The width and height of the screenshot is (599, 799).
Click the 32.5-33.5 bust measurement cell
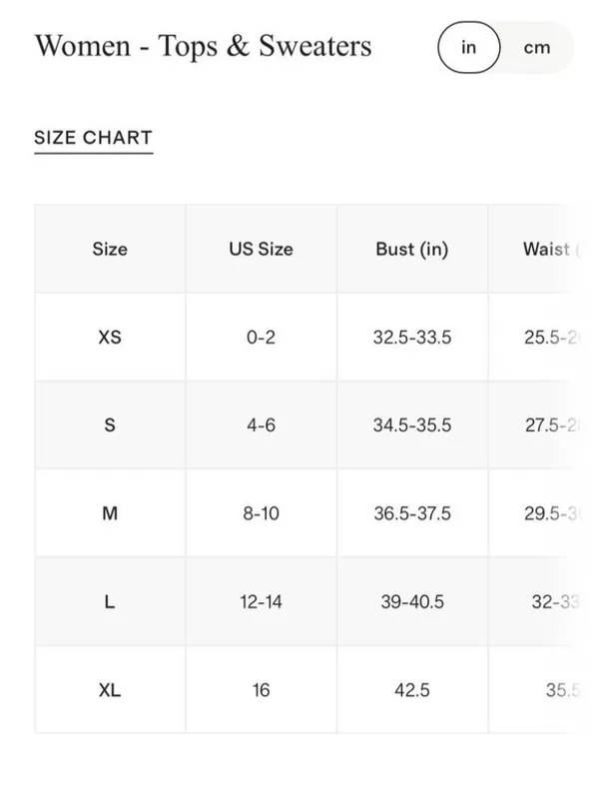click(x=412, y=337)
